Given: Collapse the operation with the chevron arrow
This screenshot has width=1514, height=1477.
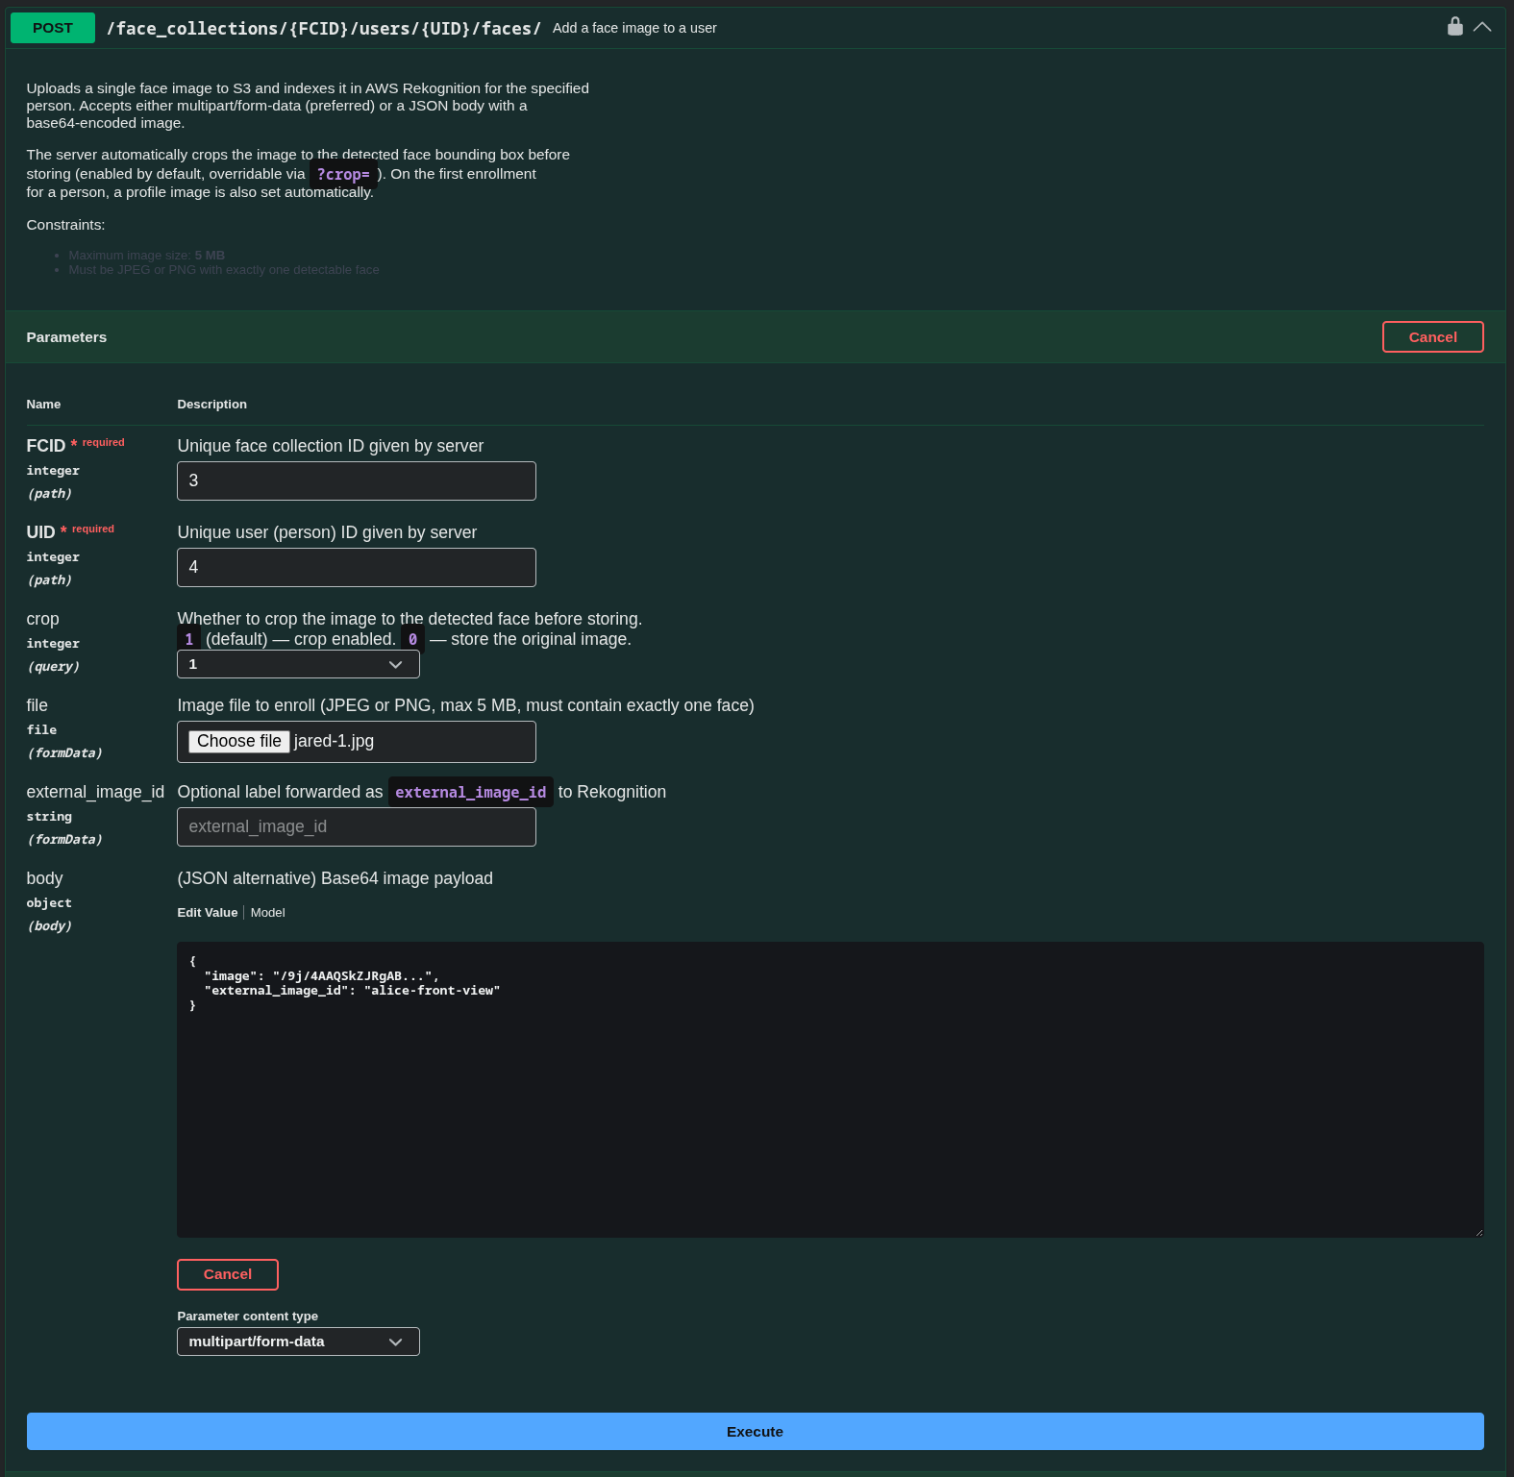Looking at the screenshot, I should click(x=1482, y=27).
